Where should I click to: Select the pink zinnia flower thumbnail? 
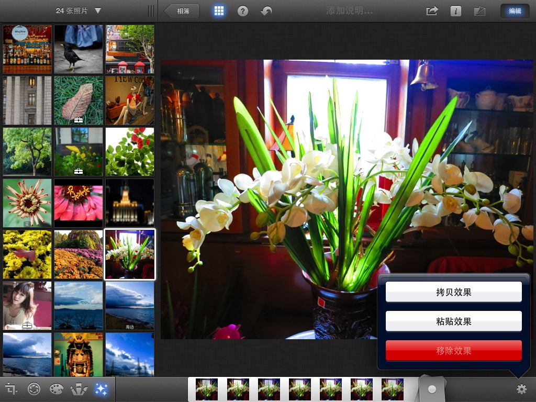(x=78, y=203)
